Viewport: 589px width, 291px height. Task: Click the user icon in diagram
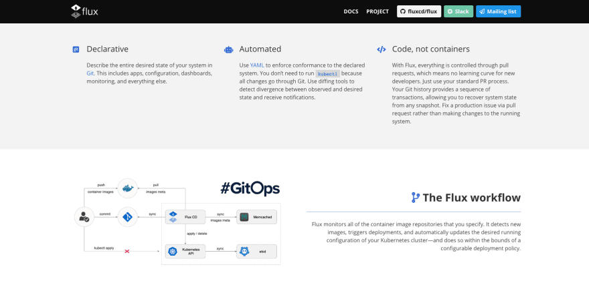84,217
